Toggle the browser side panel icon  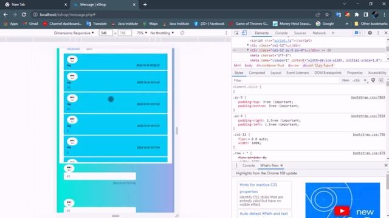point(366,15)
